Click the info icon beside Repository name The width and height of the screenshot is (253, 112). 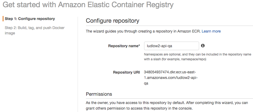coord(203,46)
